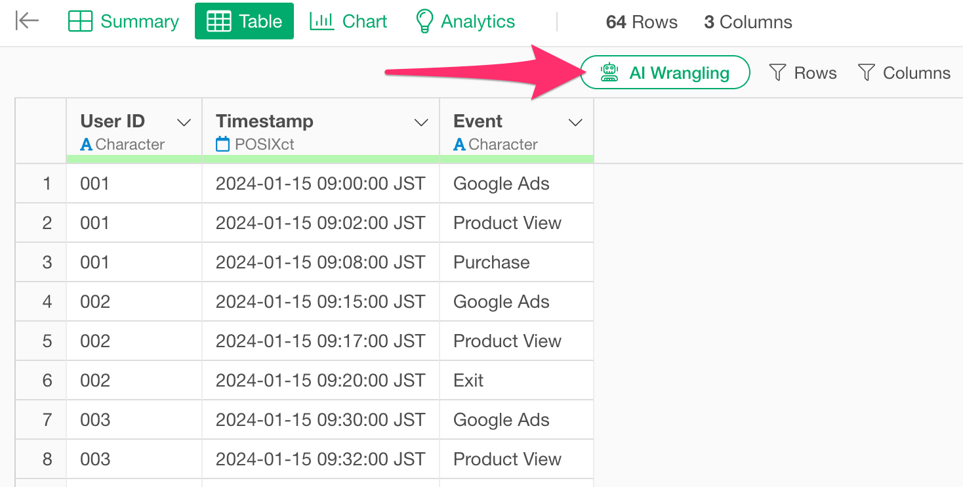Select the Purchase cell in row 3
The image size is (963, 487).
click(x=491, y=263)
